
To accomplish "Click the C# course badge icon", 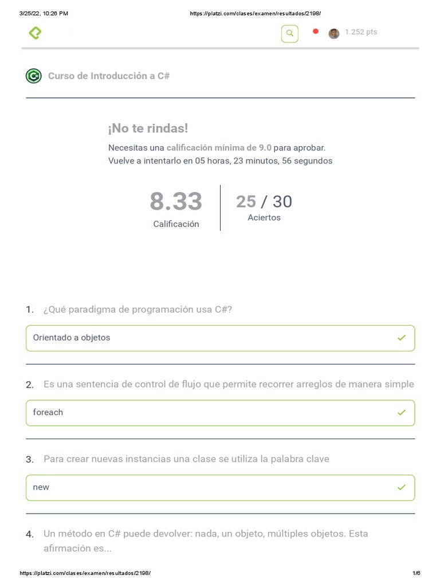I will [34, 76].
